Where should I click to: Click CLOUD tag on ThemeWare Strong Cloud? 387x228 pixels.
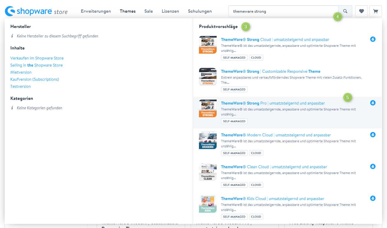(x=256, y=58)
